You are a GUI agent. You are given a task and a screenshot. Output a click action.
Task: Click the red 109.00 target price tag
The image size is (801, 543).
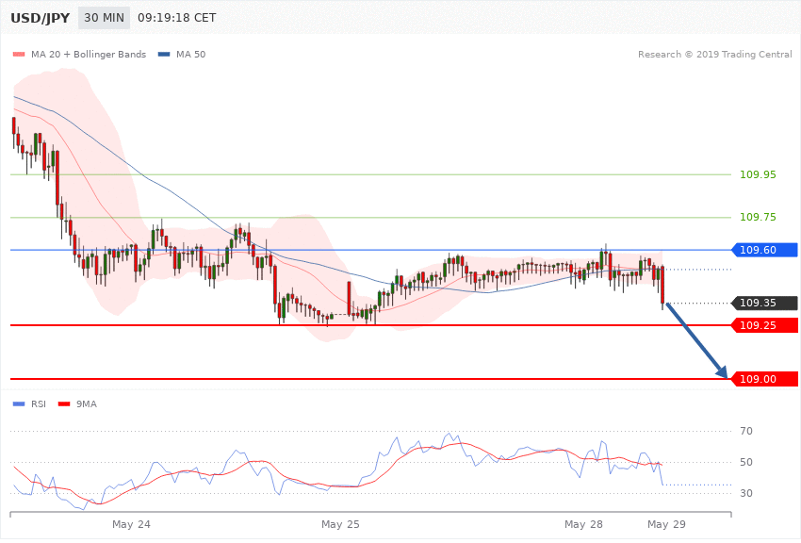coord(763,379)
